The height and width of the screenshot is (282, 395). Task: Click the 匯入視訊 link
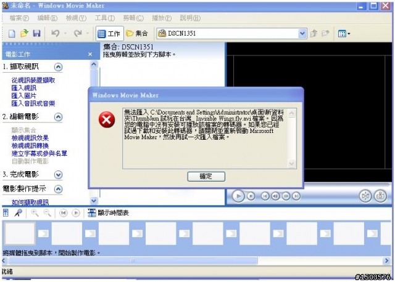coord(24,88)
